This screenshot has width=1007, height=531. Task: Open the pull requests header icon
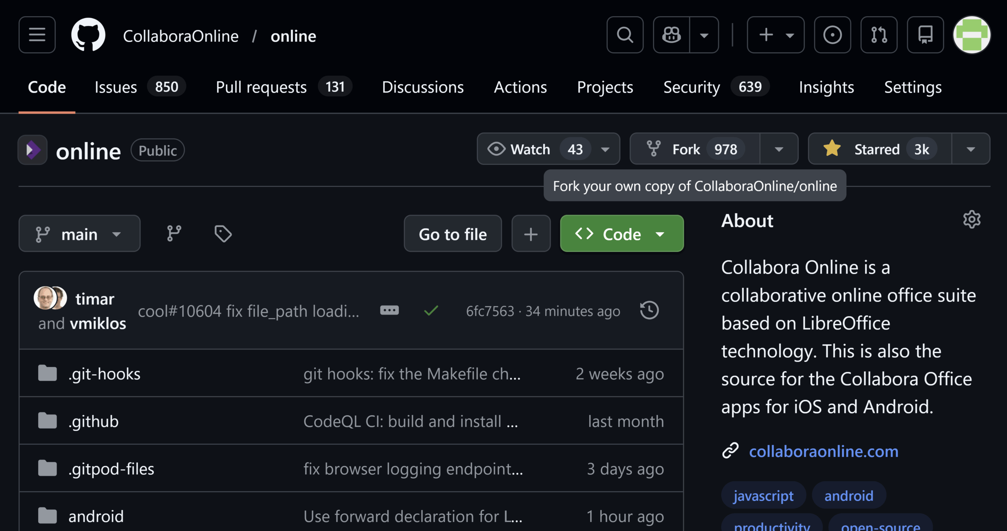point(879,35)
